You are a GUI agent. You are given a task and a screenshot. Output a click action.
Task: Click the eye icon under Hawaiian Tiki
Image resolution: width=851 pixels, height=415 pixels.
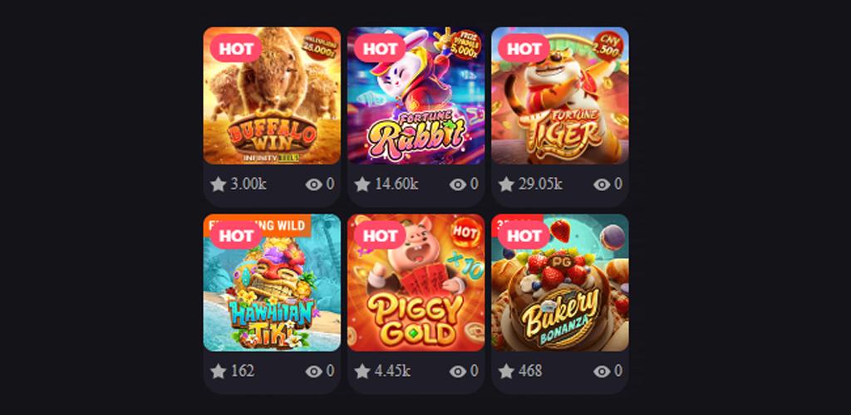tap(313, 372)
